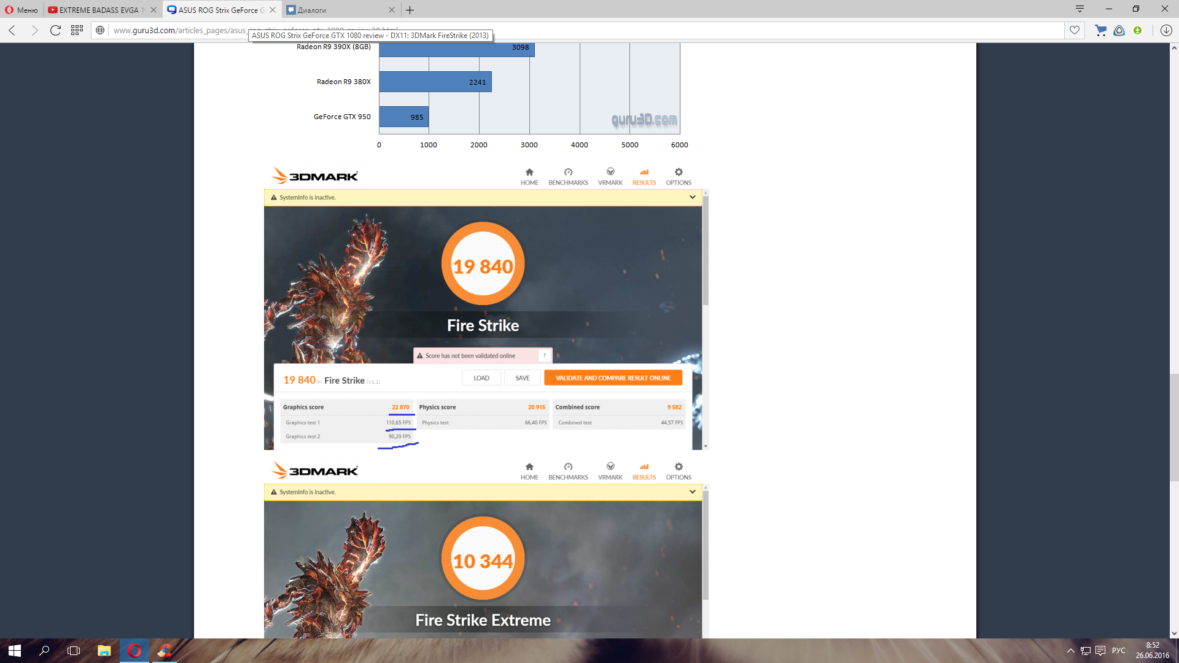Click the page vertical scrollbar thumb
This screenshot has width=1179, height=663.
1174,427
